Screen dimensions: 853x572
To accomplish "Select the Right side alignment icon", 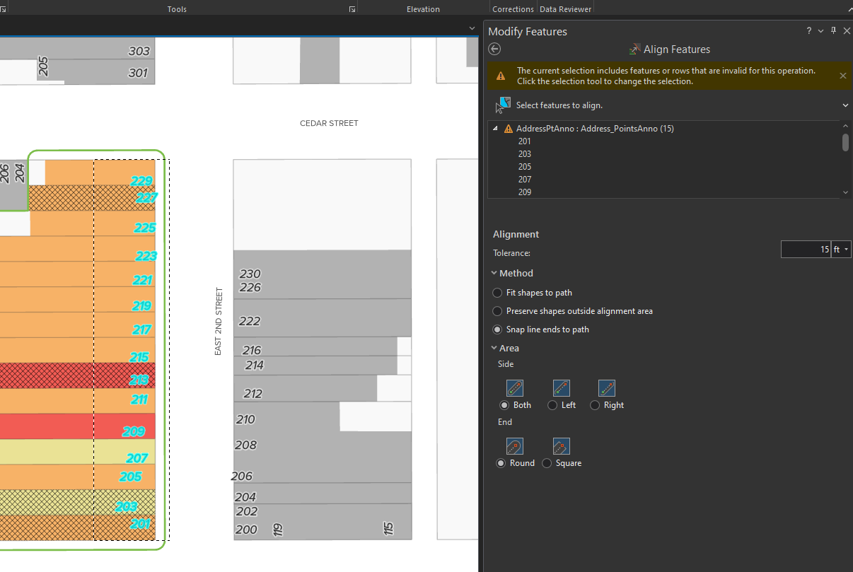I will (606, 387).
